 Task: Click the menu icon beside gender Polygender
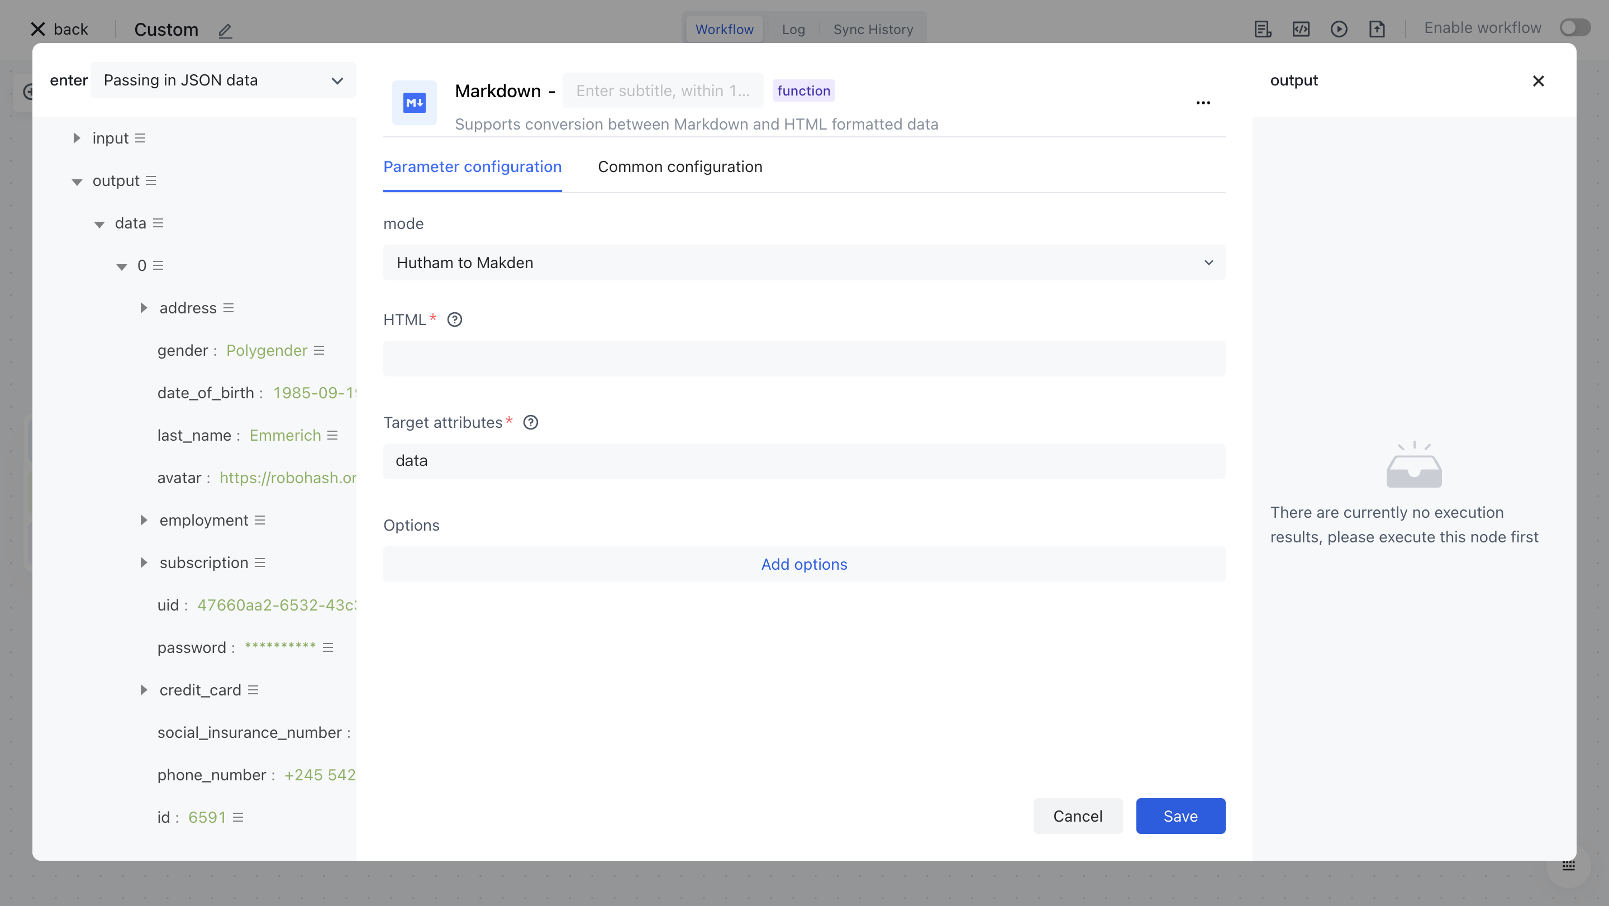click(x=319, y=350)
